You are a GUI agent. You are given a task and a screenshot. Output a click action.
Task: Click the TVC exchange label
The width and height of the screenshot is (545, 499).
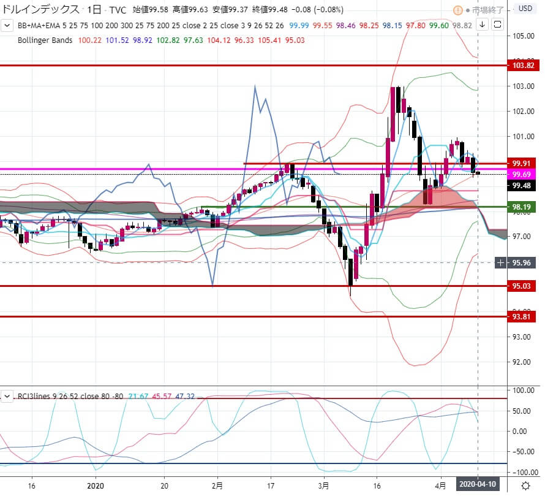pyautogui.click(x=118, y=10)
